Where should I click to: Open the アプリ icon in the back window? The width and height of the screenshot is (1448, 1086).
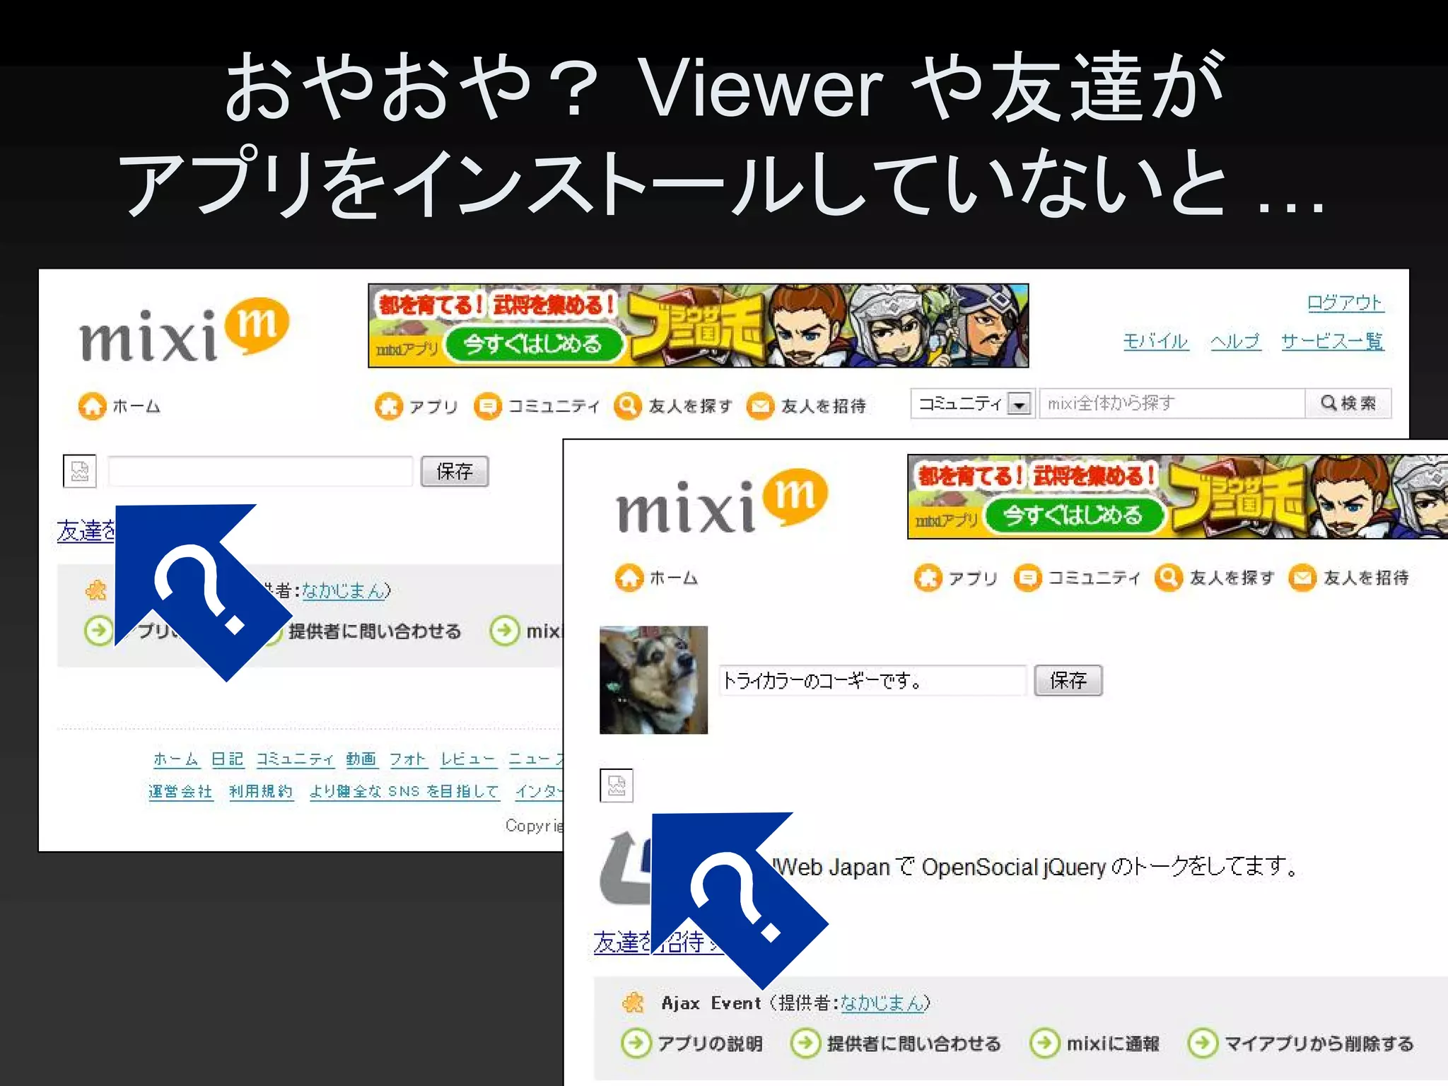[x=389, y=406]
